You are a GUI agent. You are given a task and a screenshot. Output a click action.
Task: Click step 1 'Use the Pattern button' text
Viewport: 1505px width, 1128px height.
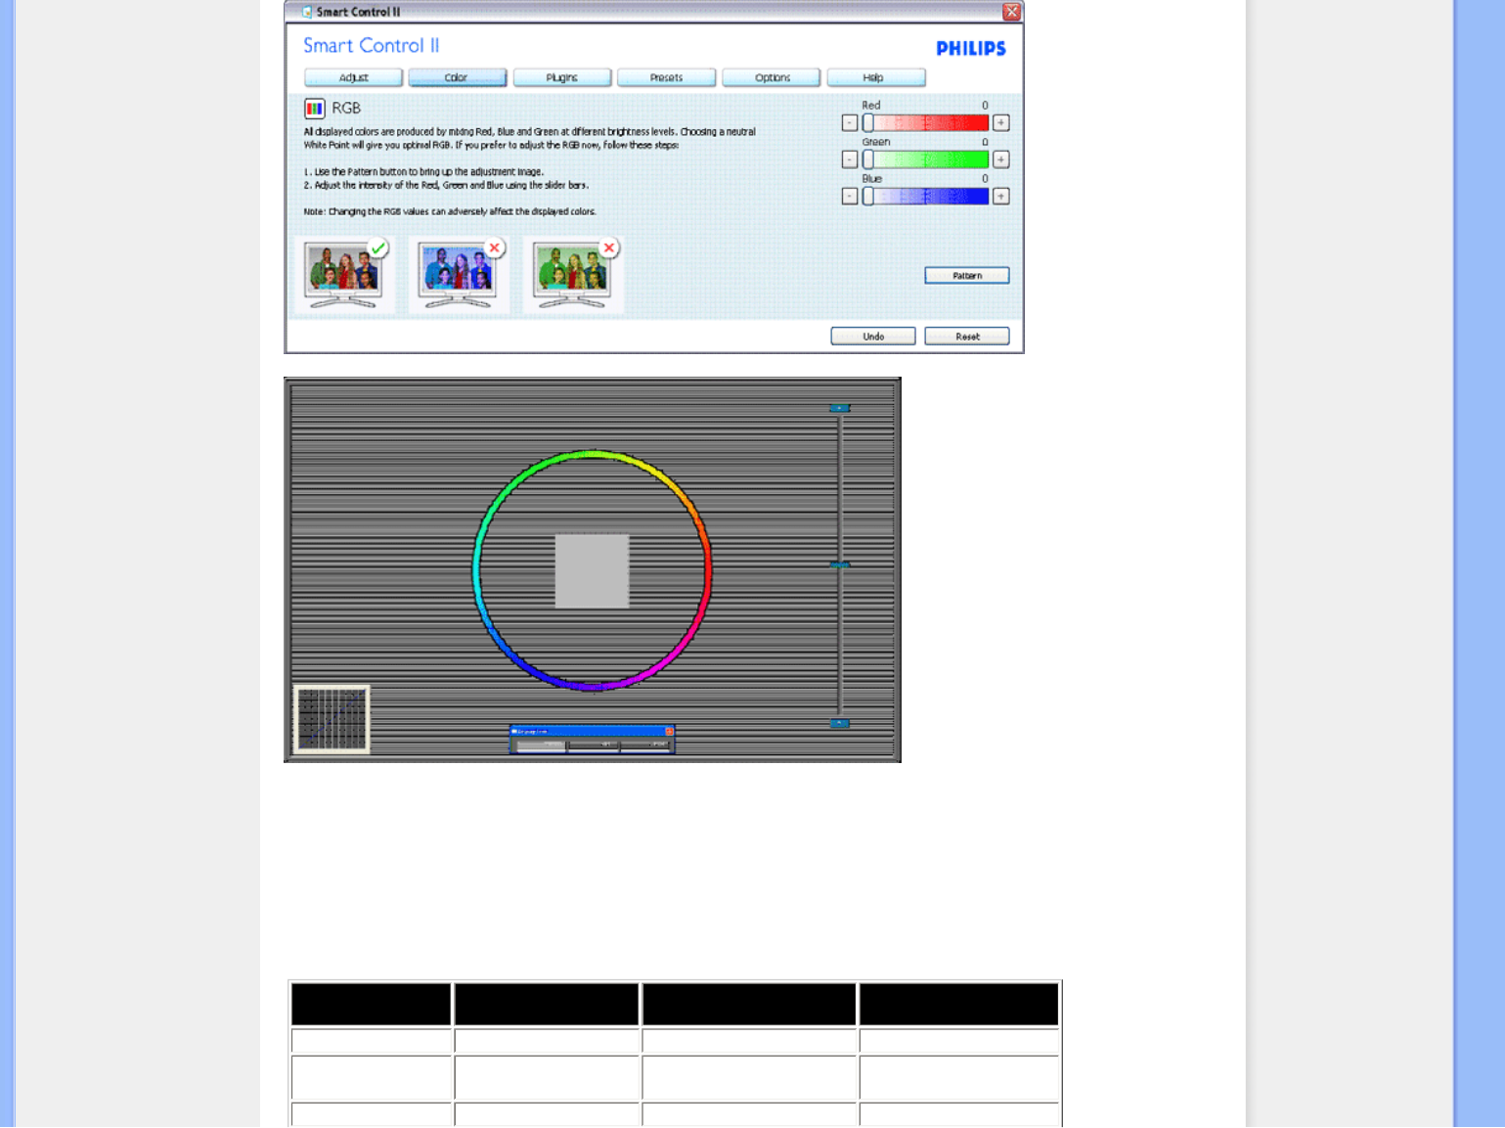(x=423, y=172)
